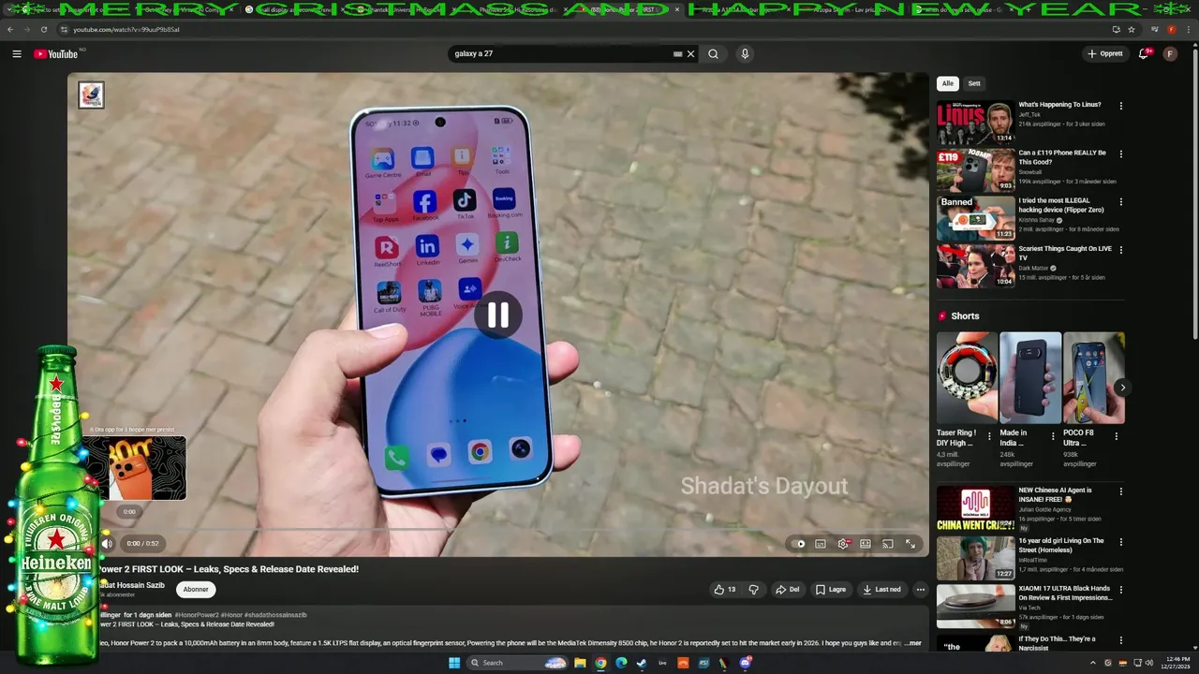Open more actions (three dots) under the video

pyautogui.click(x=921, y=590)
